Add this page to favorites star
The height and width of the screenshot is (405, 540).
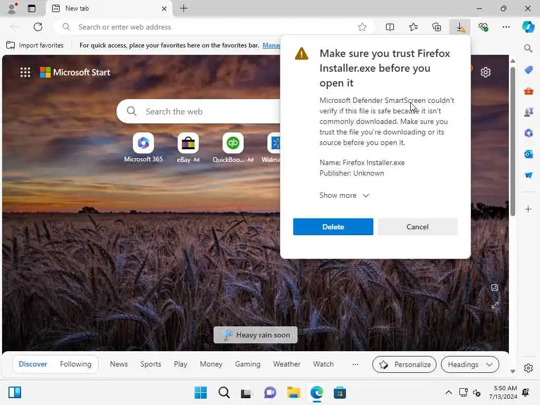362,27
